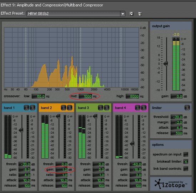Click the band 3 header label
The image size is (196, 193).
(x=83, y=108)
